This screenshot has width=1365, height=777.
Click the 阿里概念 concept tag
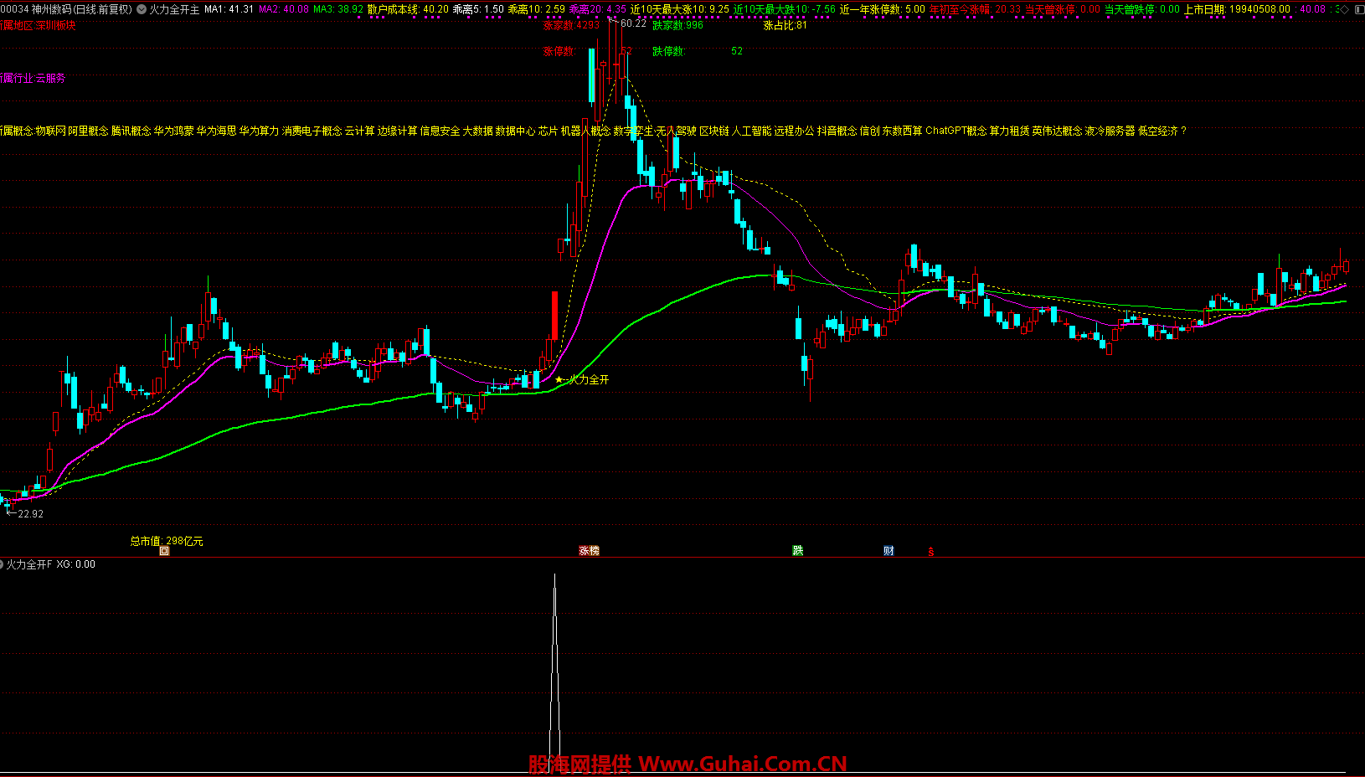(x=88, y=131)
